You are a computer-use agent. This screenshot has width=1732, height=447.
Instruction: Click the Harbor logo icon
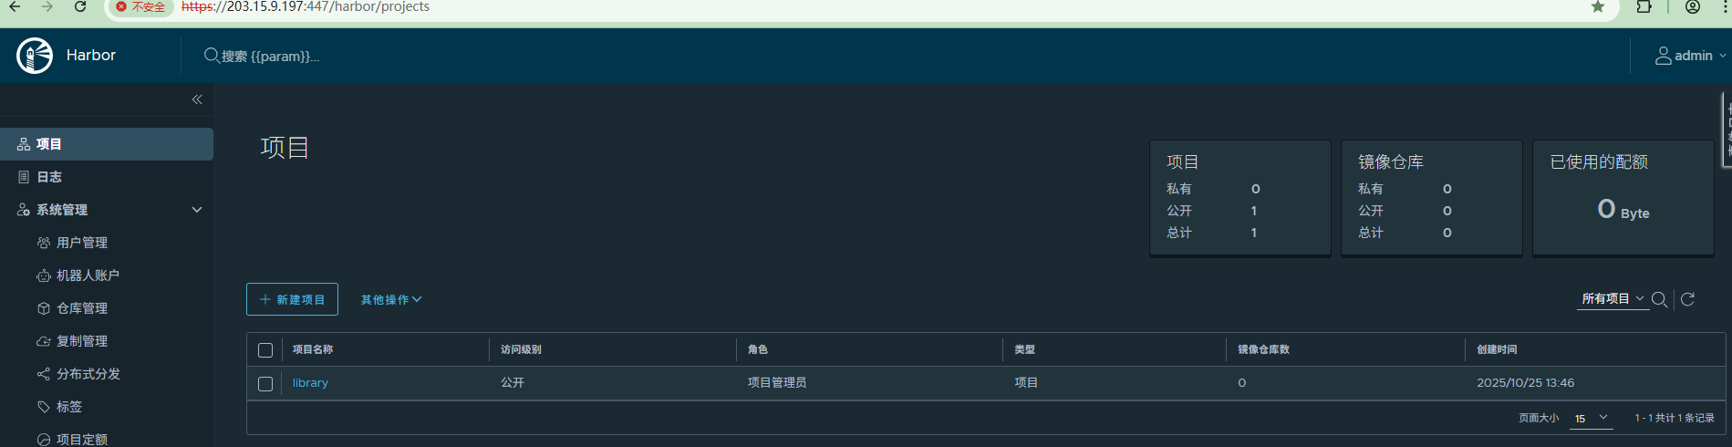(35, 56)
